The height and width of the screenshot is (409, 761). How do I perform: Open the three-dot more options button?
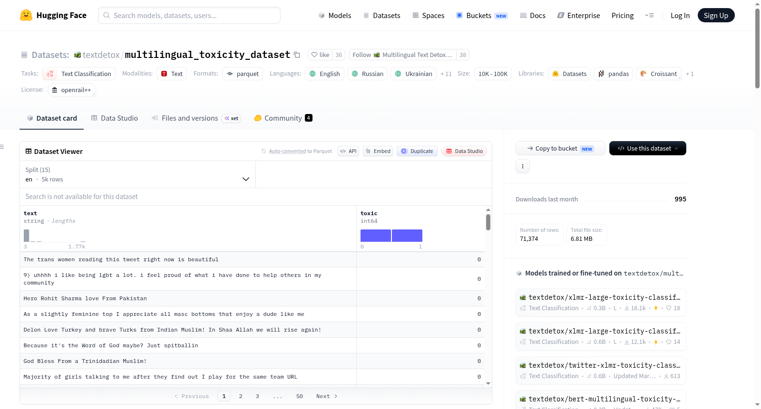point(523,166)
